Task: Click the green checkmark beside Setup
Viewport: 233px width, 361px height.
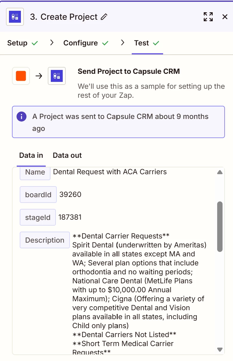Action: coord(35,43)
